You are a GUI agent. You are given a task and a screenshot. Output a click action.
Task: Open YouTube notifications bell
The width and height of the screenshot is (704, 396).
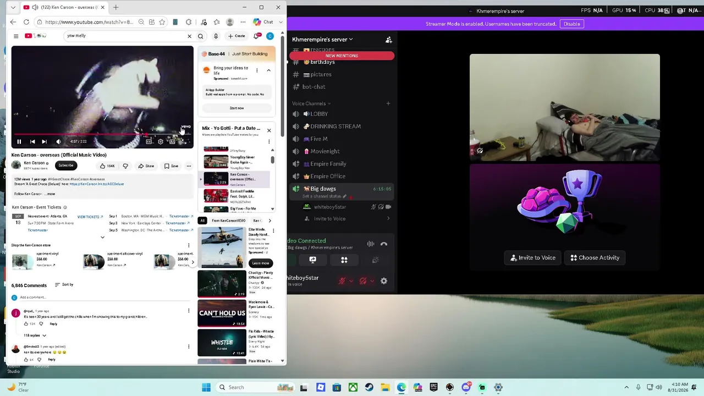(256, 36)
